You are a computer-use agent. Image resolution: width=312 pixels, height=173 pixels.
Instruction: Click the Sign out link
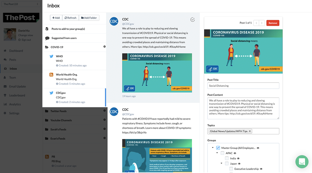pyautogui.click(x=26, y=40)
